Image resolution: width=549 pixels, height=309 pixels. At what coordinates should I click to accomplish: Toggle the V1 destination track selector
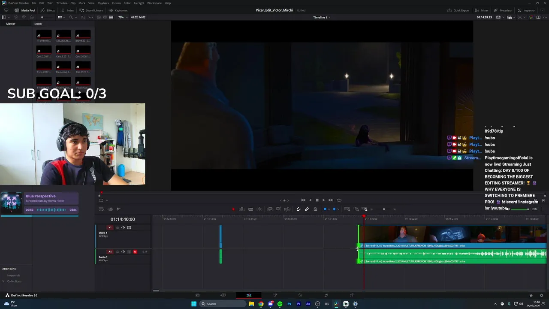click(110, 228)
